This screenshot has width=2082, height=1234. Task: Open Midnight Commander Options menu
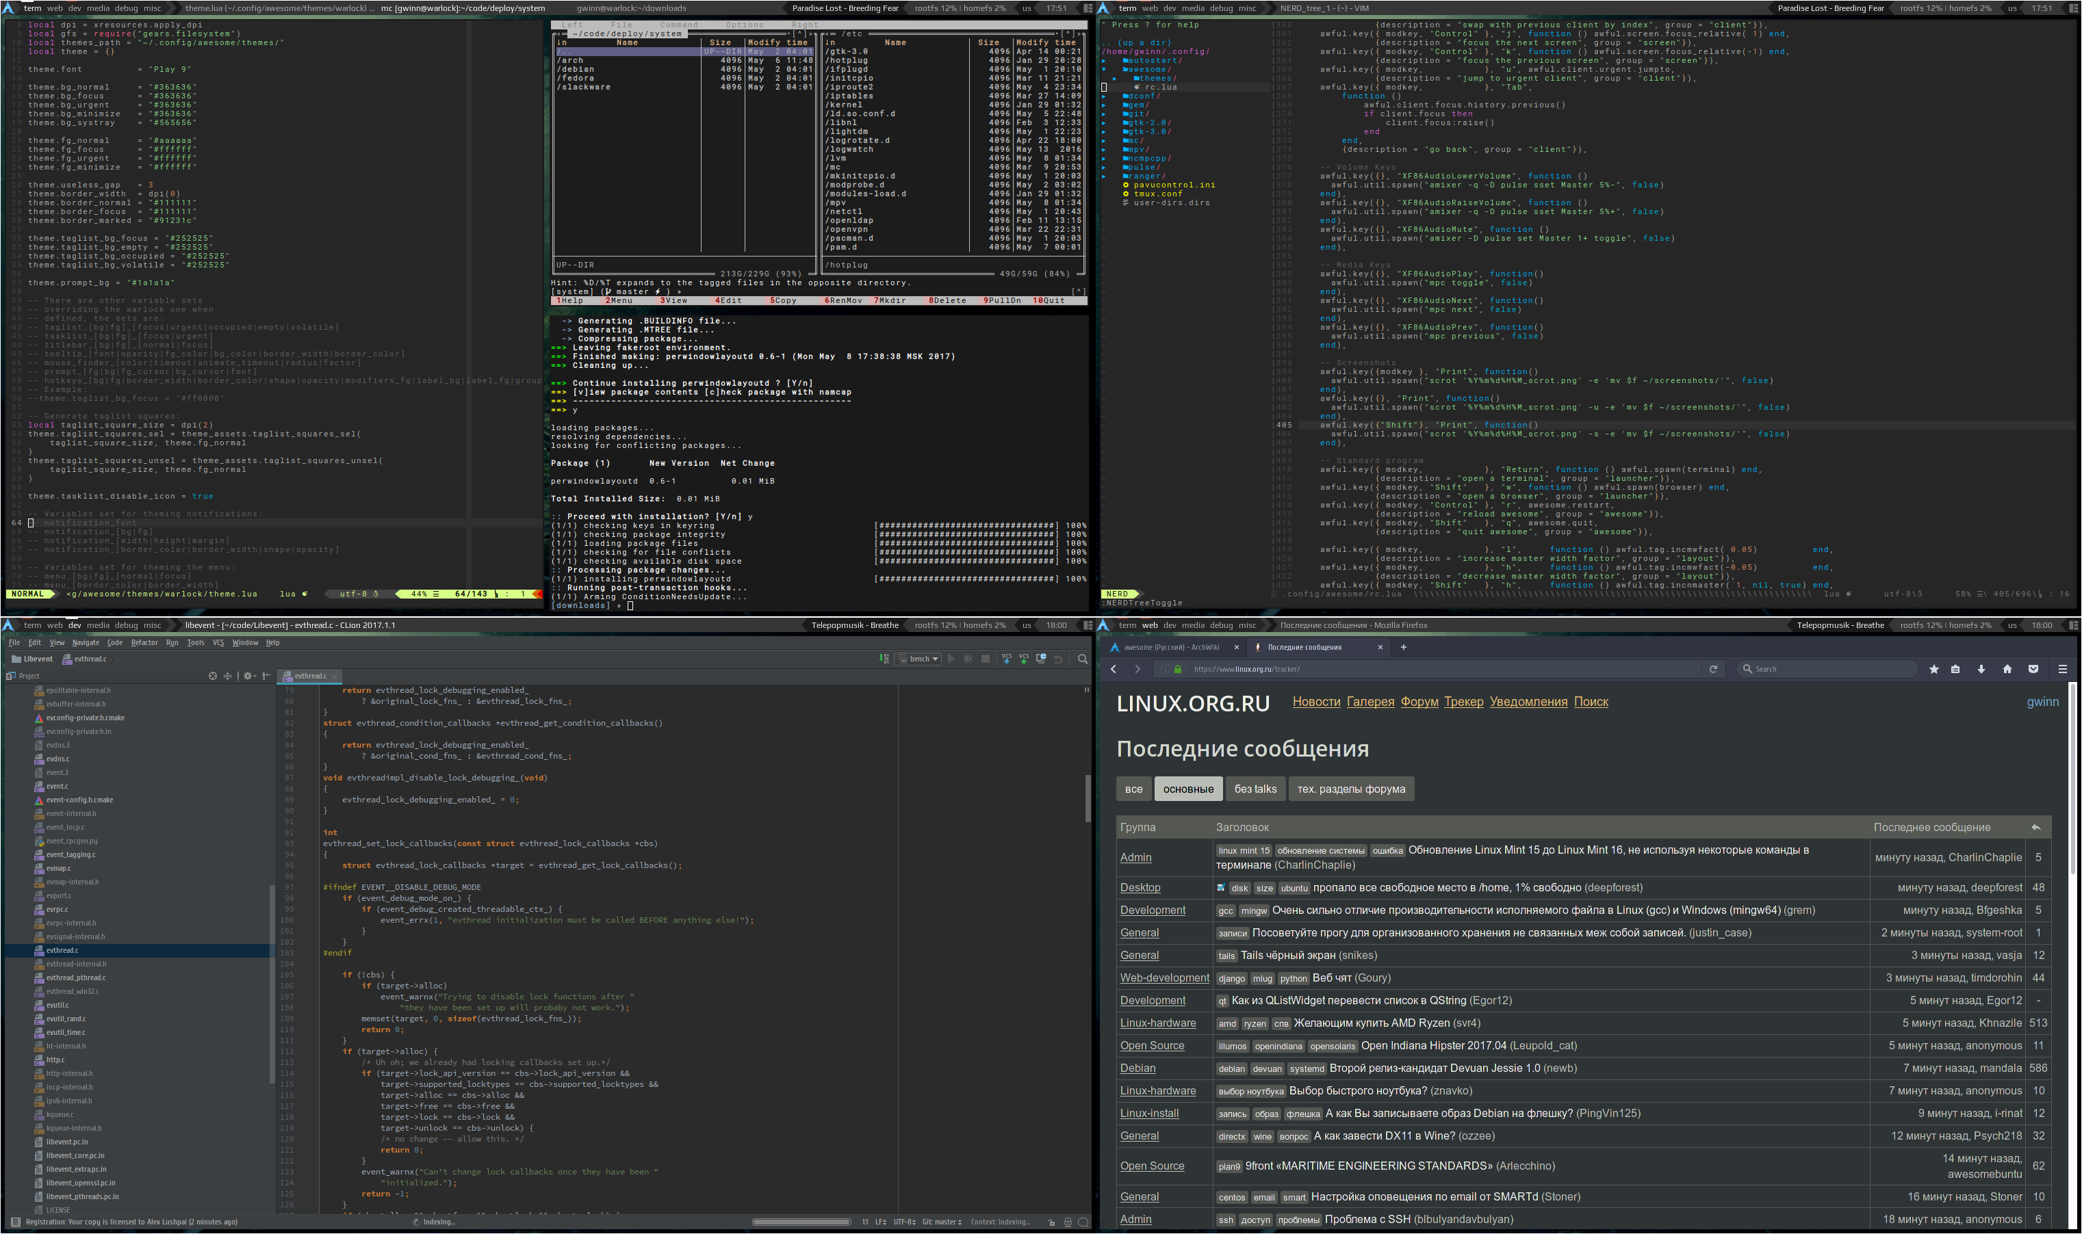tap(745, 25)
